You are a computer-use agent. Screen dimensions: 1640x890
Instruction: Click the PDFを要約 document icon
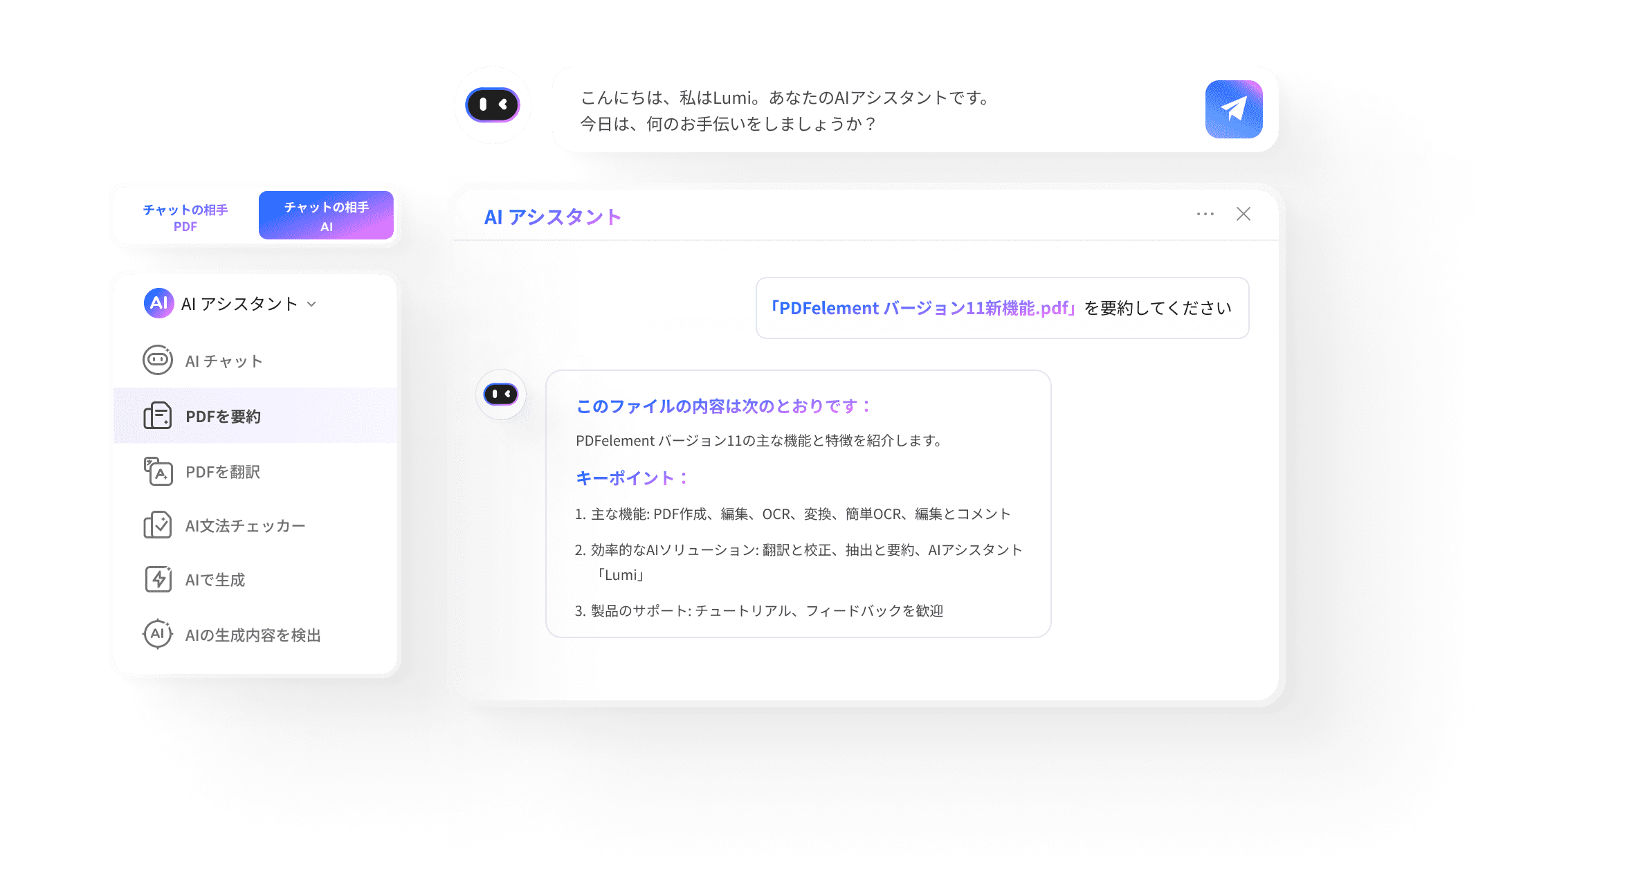158,416
